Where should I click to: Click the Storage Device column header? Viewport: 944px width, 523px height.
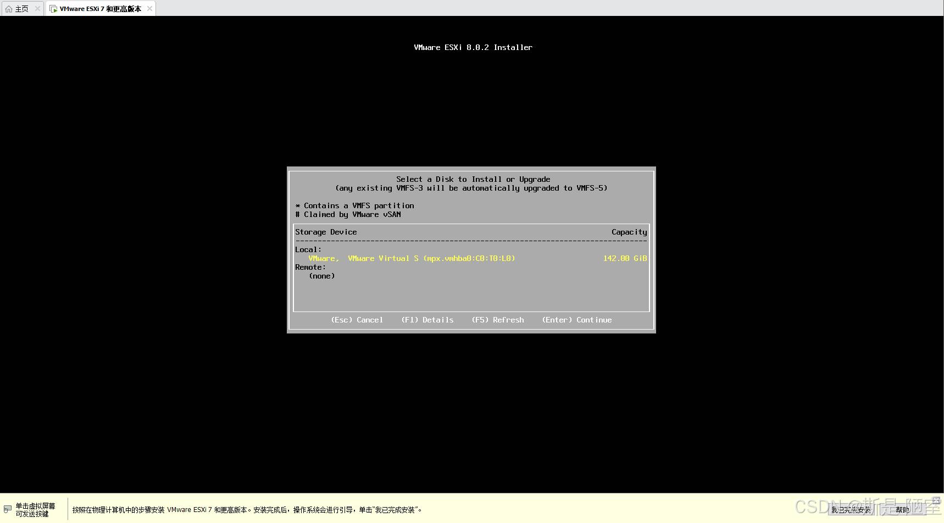point(326,232)
